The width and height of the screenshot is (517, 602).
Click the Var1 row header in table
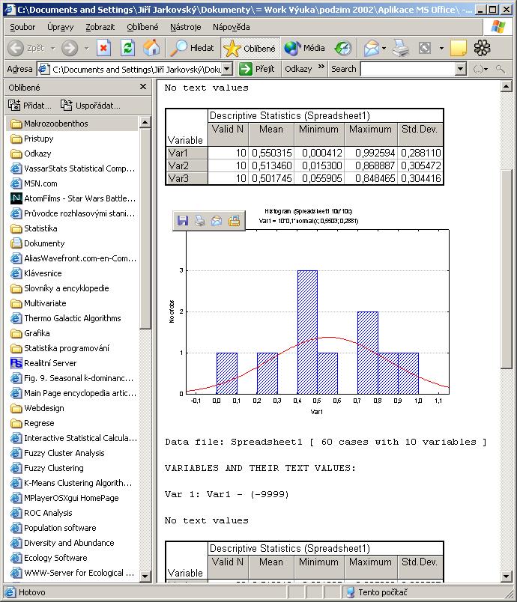(187, 153)
